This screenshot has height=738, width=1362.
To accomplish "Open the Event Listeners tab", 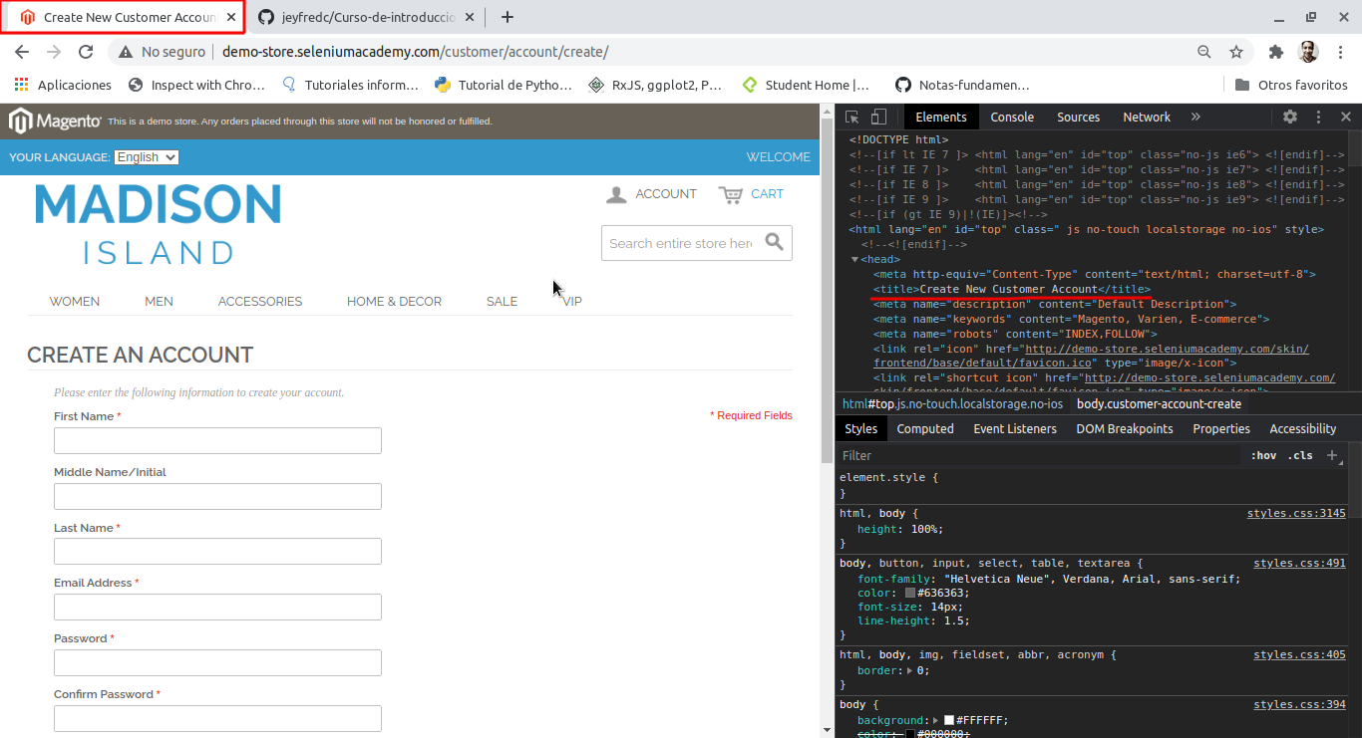I will point(1015,428).
